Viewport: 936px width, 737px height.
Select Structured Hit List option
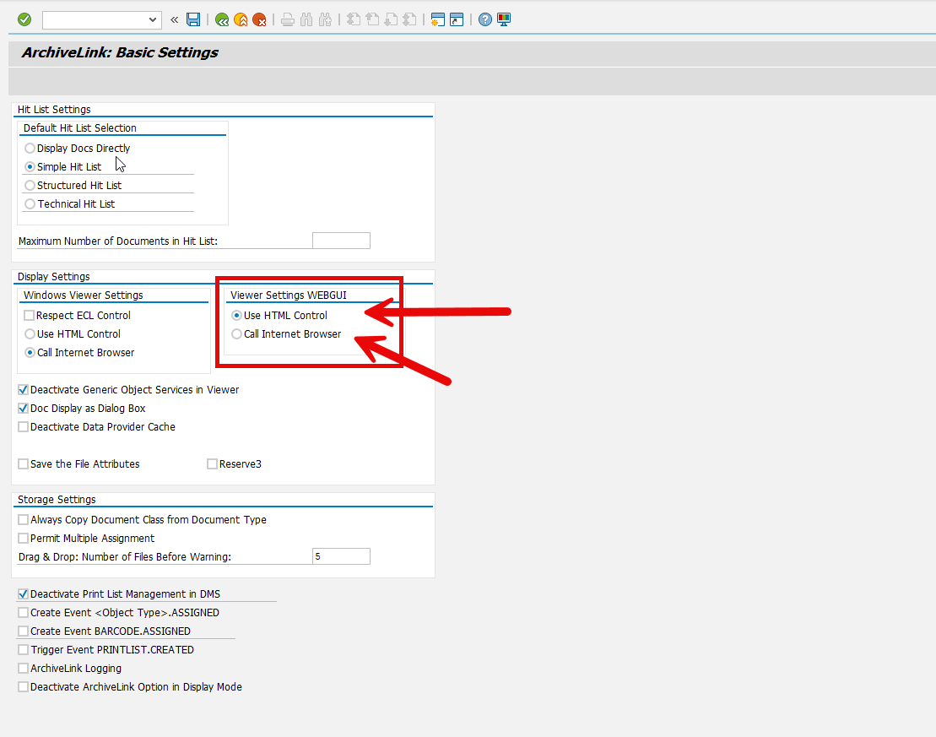point(30,185)
